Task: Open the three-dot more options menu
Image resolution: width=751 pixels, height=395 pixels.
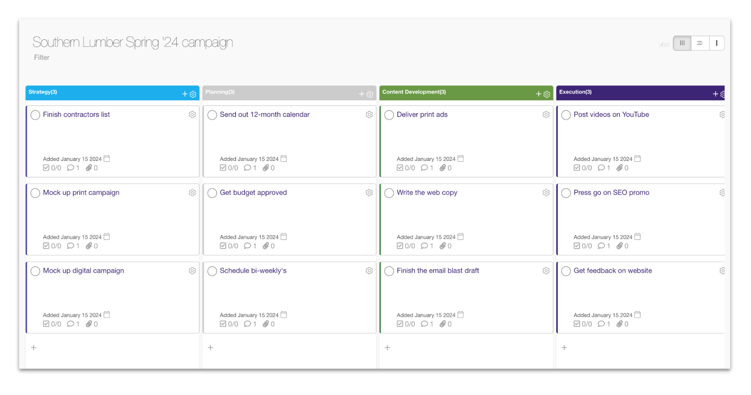Action: [x=716, y=43]
